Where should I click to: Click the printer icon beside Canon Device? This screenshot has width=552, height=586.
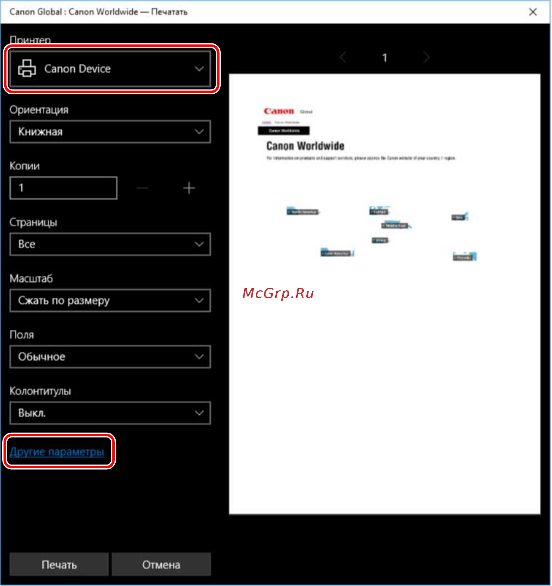27,69
